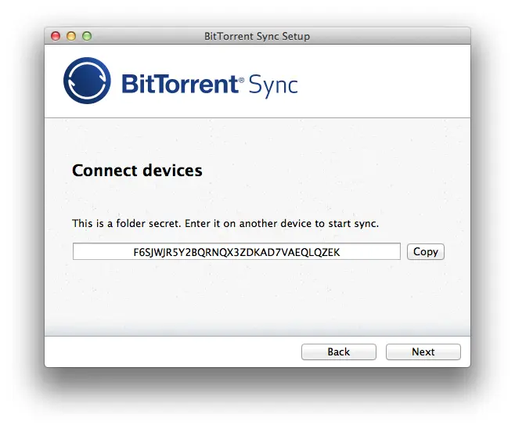Go to the Next setup step
Image resolution: width=515 pixels, height=429 pixels.
[x=423, y=351]
